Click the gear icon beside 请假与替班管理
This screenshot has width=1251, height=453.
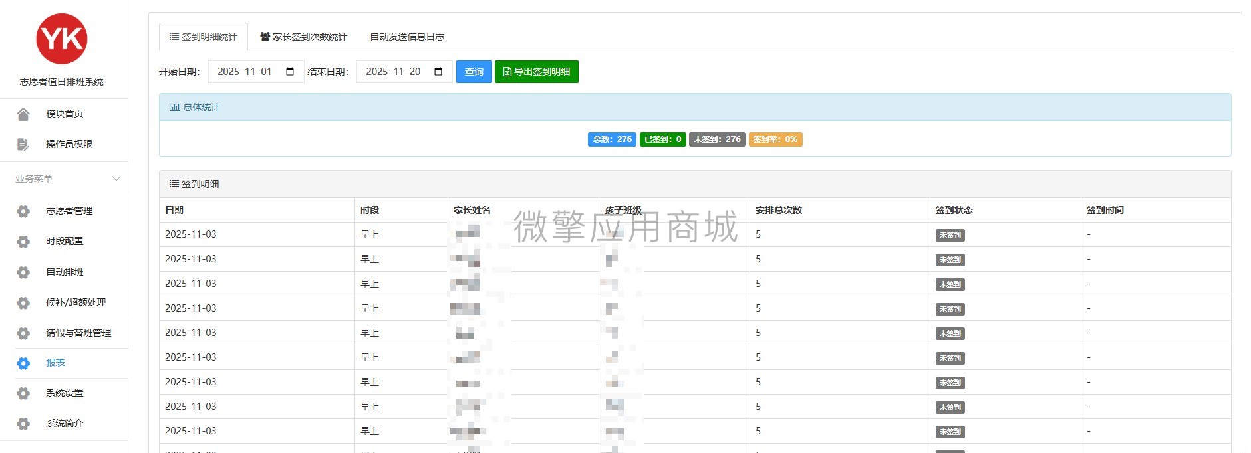(23, 333)
